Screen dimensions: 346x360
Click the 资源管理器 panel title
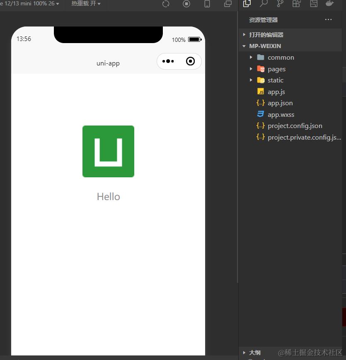point(264,20)
